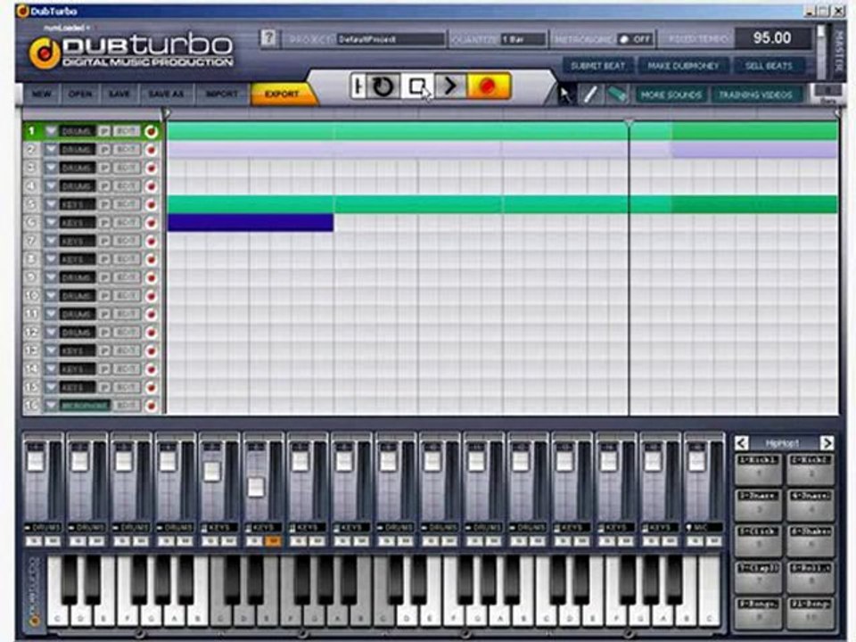Toggle the loop playback button
Image resolution: width=856 pixels, height=642 pixels.
[x=383, y=86]
